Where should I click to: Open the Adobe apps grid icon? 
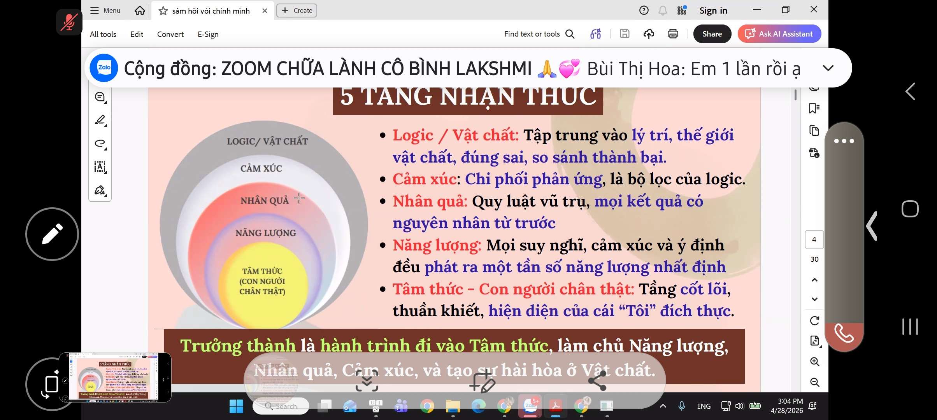pos(682,10)
